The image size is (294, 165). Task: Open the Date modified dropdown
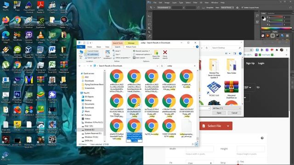tap(107, 55)
